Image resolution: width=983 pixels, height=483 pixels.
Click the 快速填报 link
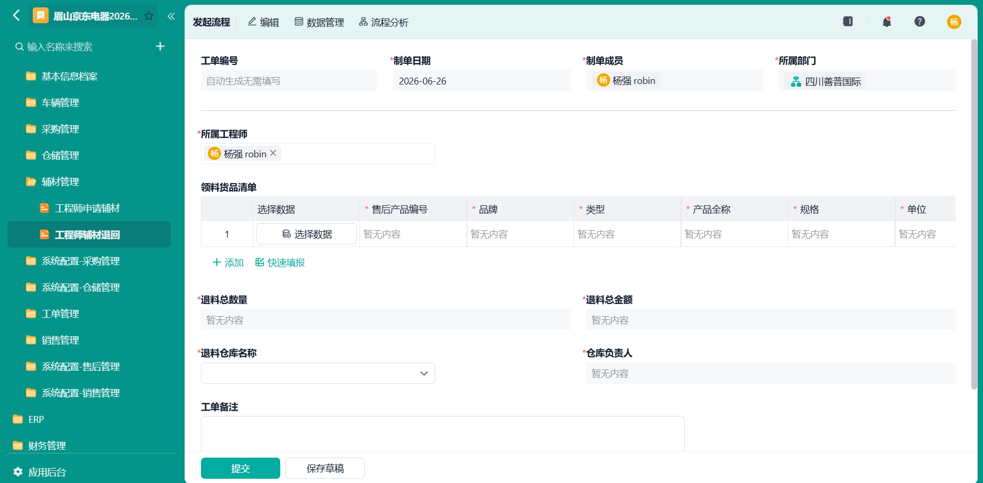click(280, 262)
